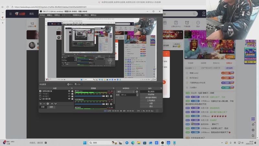Click the taskbar search box
Screen dimensions: 259x146
pyautogui.click(x=103, y=143)
